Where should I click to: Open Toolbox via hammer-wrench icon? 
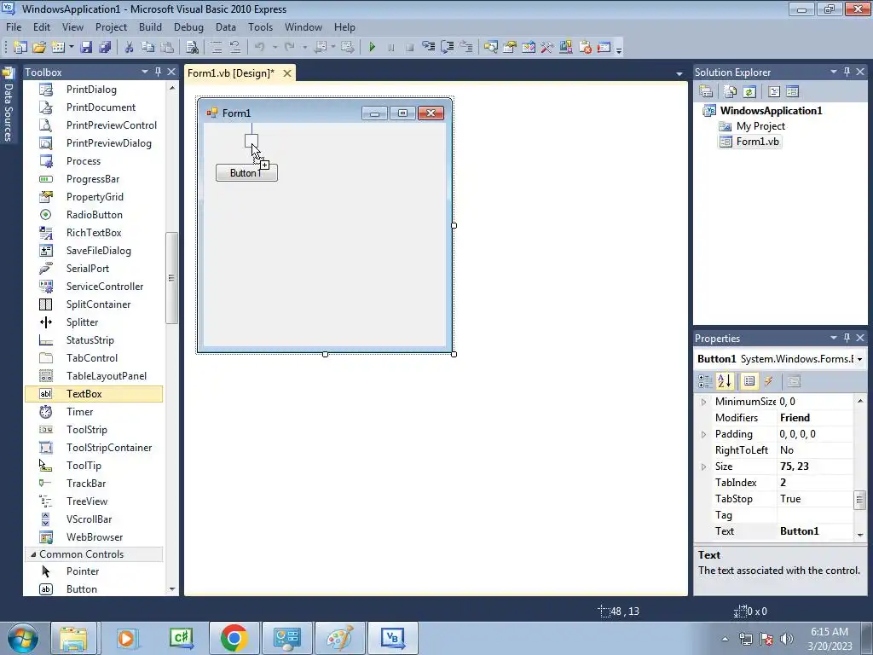[x=547, y=48]
